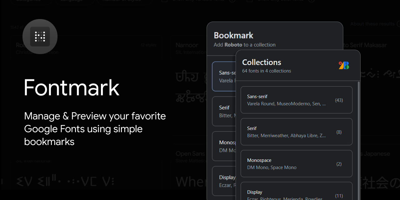Click "DM Mono, Space Mono" font list text
Image resolution: width=400 pixels, height=200 pixels.
click(x=272, y=167)
